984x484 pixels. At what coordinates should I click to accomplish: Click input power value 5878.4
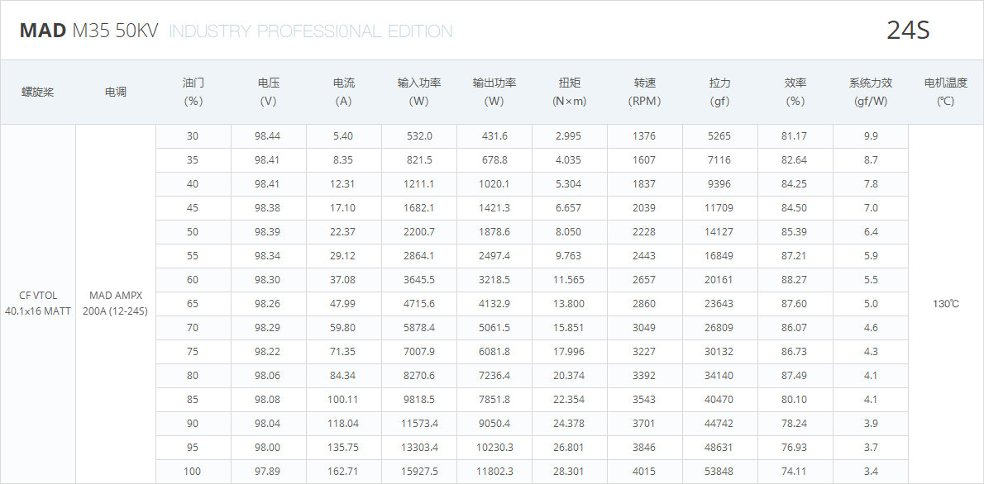tap(419, 327)
